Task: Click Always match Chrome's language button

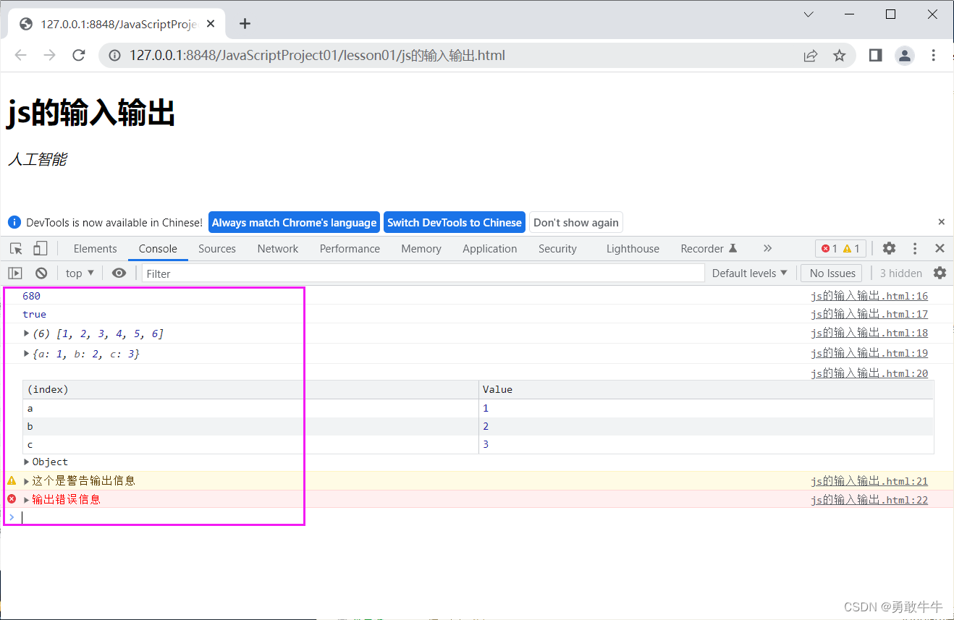Action: [x=294, y=222]
